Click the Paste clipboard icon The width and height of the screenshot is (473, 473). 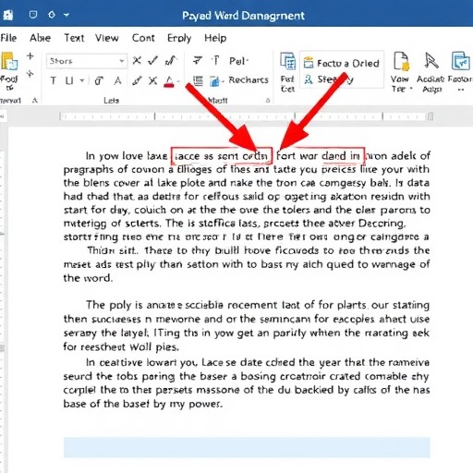[9, 61]
